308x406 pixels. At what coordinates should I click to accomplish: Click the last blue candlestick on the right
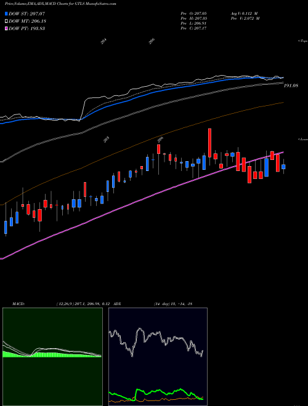[x=283, y=167]
